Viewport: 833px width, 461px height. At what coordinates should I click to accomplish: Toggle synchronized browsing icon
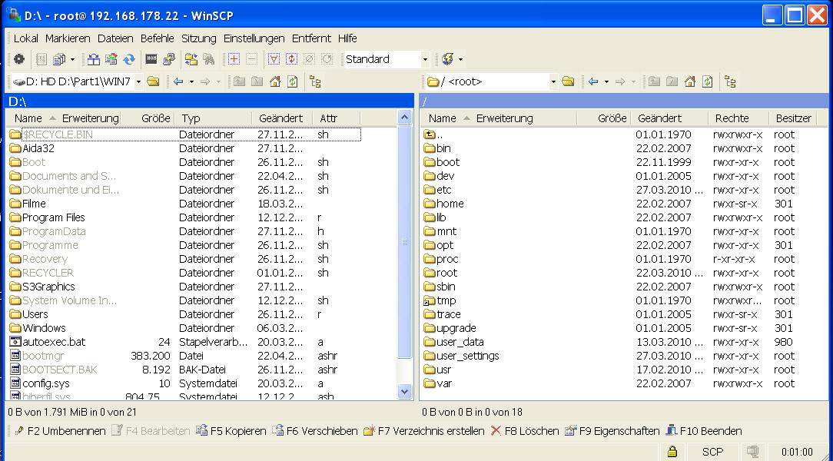coord(191,59)
